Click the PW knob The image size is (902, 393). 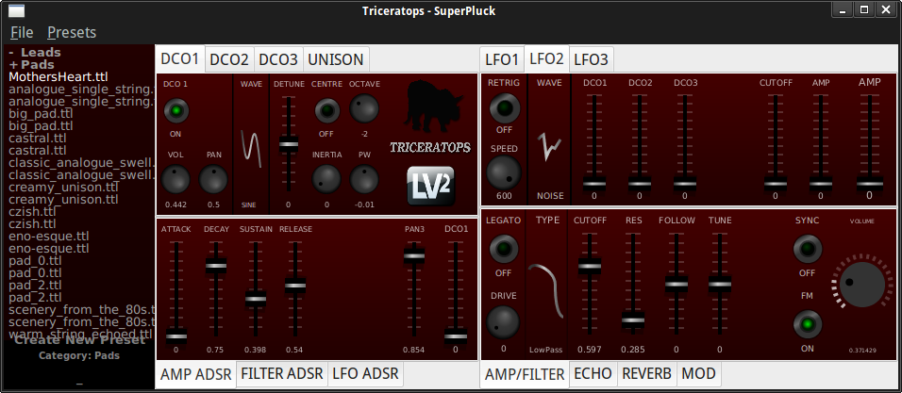tap(364, 179)
